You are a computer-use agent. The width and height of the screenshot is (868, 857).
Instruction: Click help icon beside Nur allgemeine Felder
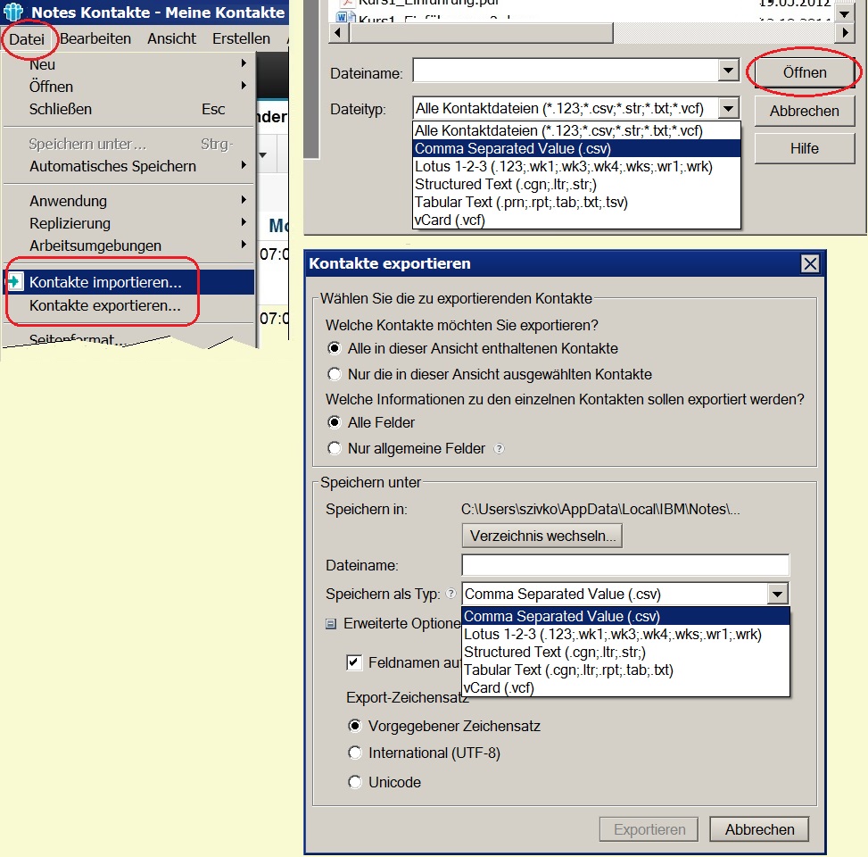[x=500, y=449]
